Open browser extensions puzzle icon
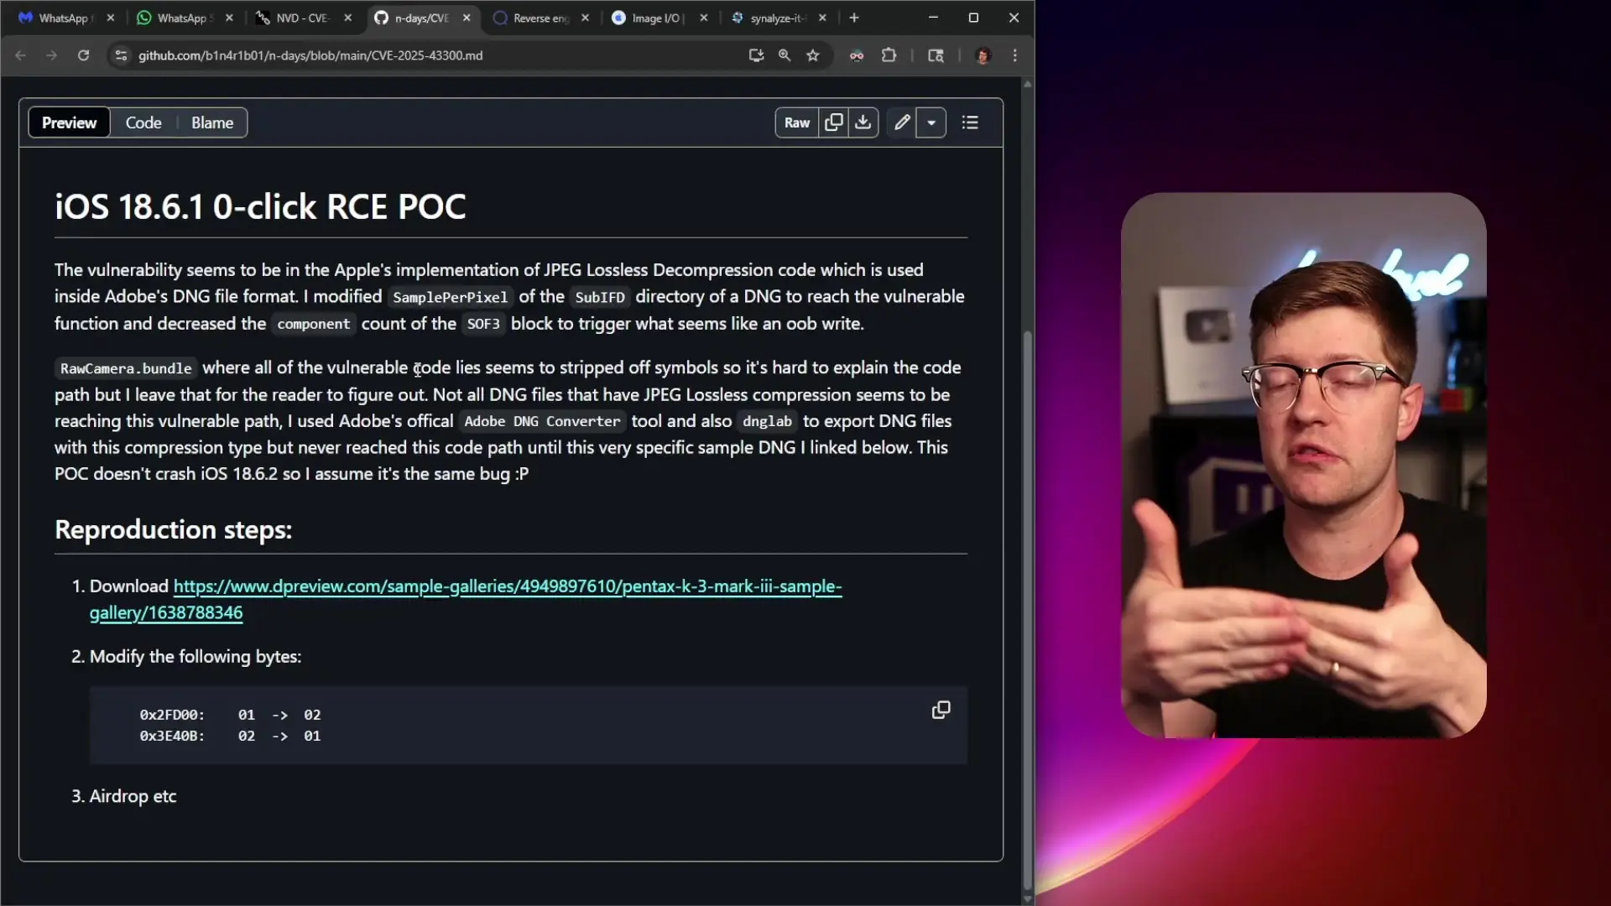Image resolution: width=1611 pixels, height=906 pixels. coord(889,55)
